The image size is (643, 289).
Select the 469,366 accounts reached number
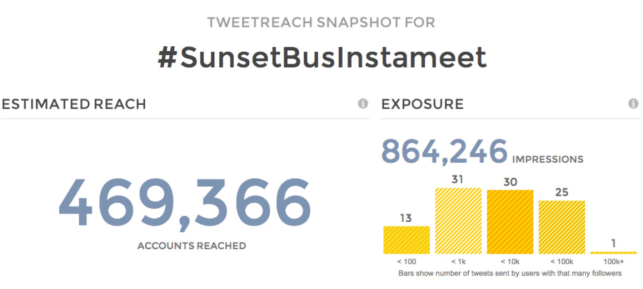(185, 203)
